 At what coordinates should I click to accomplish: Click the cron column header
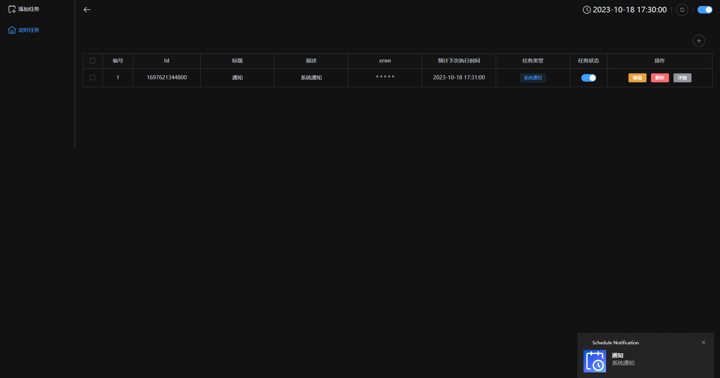tap(385, 61)
